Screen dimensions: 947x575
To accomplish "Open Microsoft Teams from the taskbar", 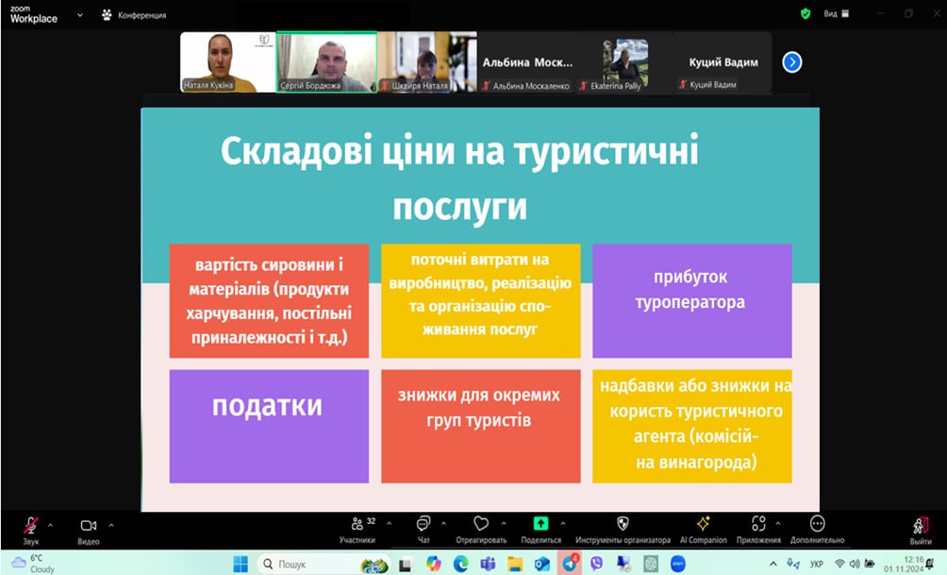I will [x=488, y=564].
